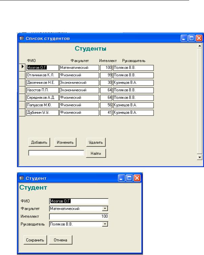Click the Добавить button
Screen dimensions: 204x255
click(x=39, y=142)
